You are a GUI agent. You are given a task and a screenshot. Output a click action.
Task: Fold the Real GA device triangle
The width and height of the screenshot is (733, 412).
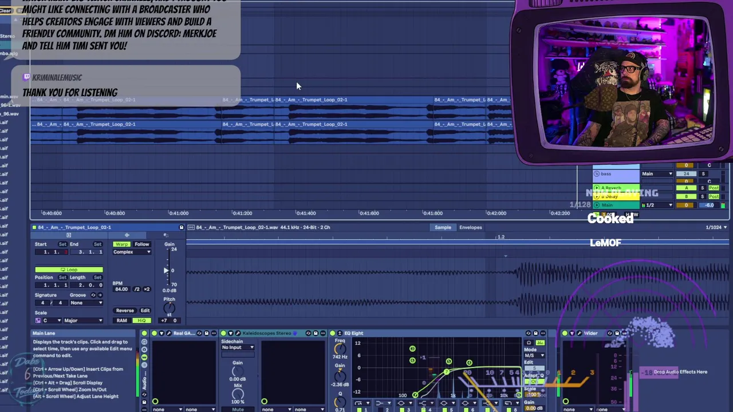[161, 333]
